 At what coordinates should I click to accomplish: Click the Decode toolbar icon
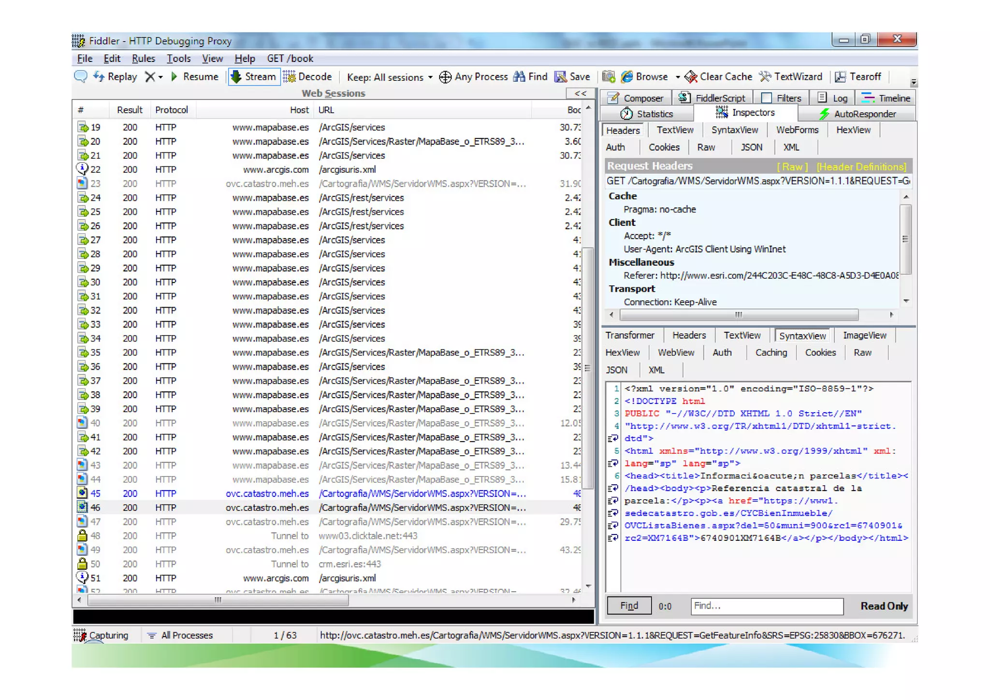click(290, 76)
